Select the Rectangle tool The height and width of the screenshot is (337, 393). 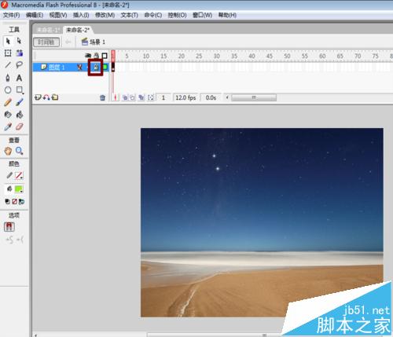tap(20, 90)
